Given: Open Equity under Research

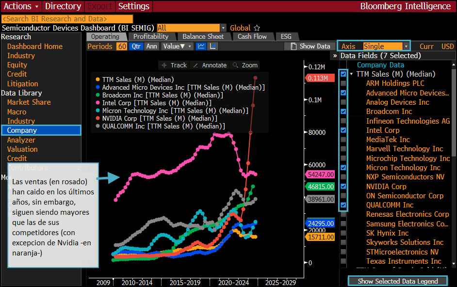Looking at the screenshot, I should pos(17,64).
